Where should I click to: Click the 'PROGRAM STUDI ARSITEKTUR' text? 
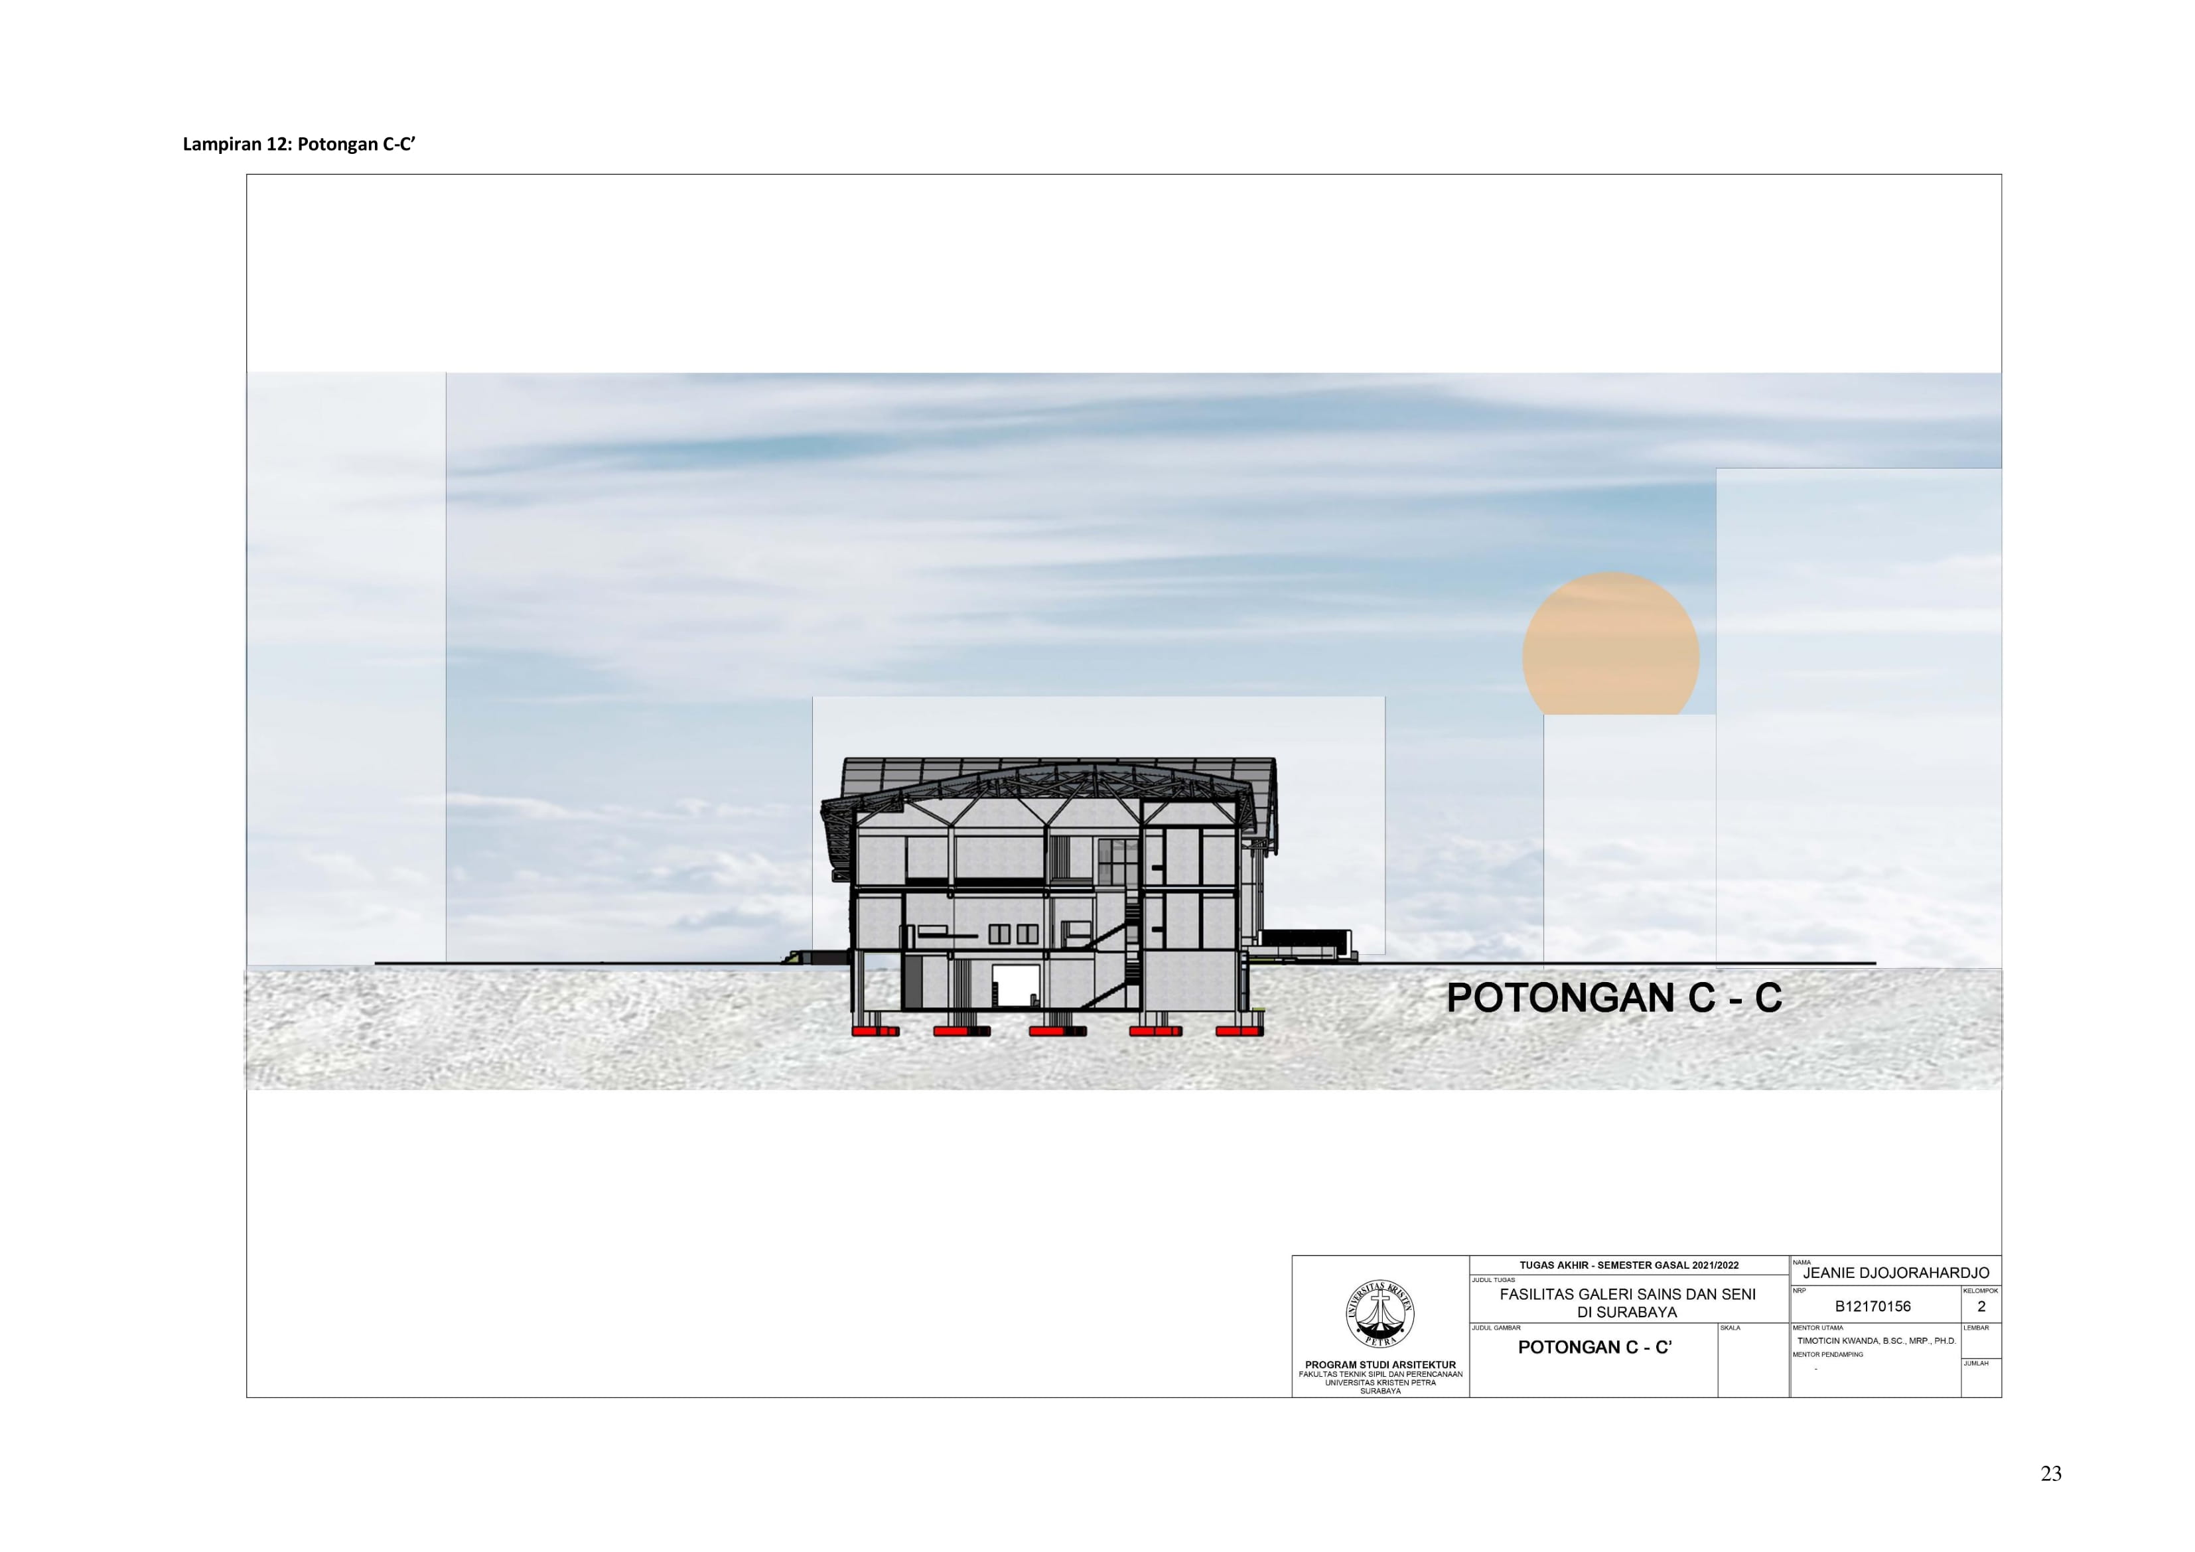1380,1365
